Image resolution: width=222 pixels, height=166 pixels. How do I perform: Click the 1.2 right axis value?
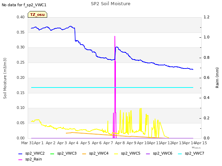[207, 17]
